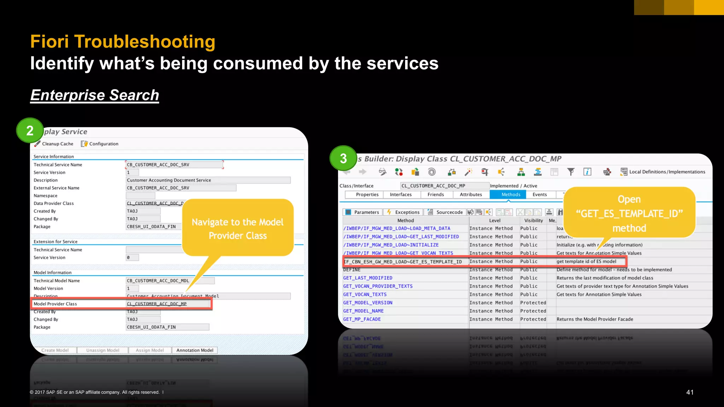This screenshot has height=407, width=724.
Task: Open the GET_VOCAN_PROVIDER_TEXTS method
Action: point(378,286)
